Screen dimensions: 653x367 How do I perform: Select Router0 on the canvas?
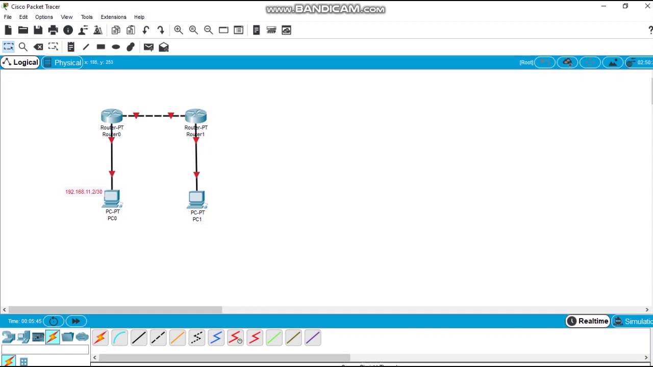(x=112, y=116)
